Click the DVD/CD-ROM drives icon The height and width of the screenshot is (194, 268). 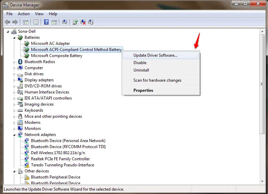click(x=20, y=86)
